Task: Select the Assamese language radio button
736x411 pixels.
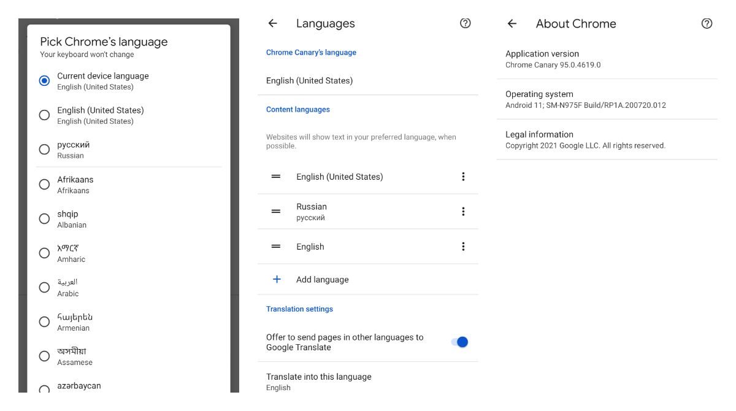Action: (x=44, y=356)
